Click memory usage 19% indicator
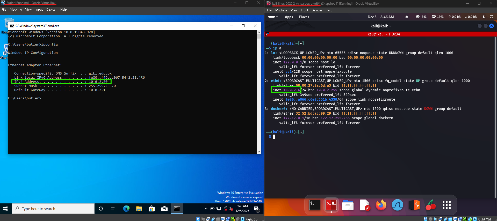The image size is (497, 221). pyautogui.click(x=438, y=17)
